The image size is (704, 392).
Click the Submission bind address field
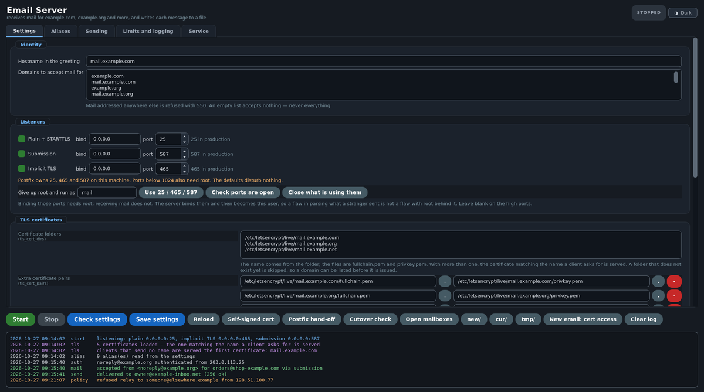(114, 154)
